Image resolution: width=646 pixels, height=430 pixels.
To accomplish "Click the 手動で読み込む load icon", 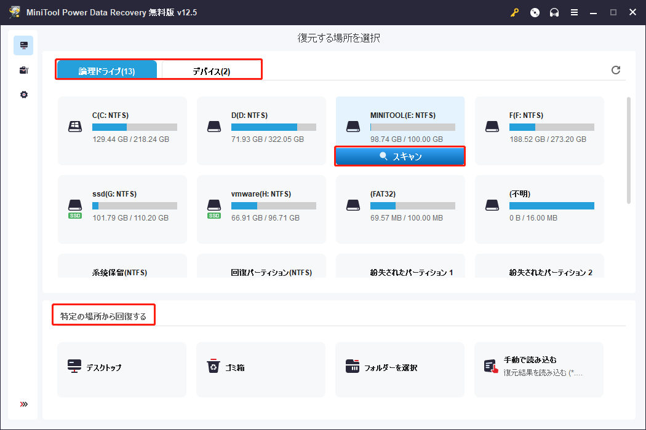I will click(491, 366).
